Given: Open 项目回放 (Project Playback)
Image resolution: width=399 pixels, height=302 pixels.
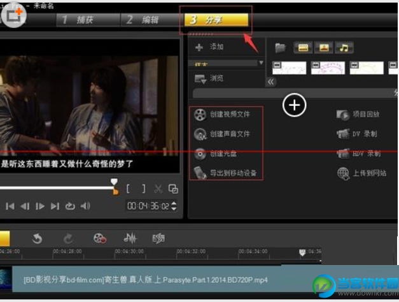Looking at the screenshot, I should 358,115.
